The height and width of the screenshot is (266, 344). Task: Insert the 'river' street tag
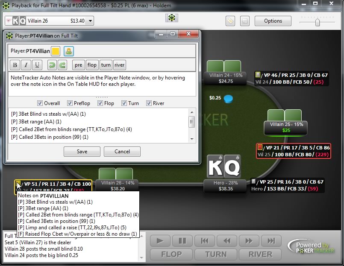(119, 65)
